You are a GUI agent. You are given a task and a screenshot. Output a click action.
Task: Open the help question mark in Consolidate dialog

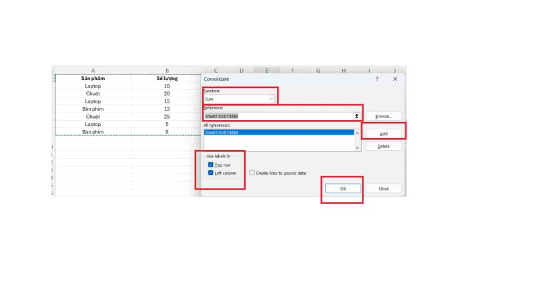[x=376, y=79]
